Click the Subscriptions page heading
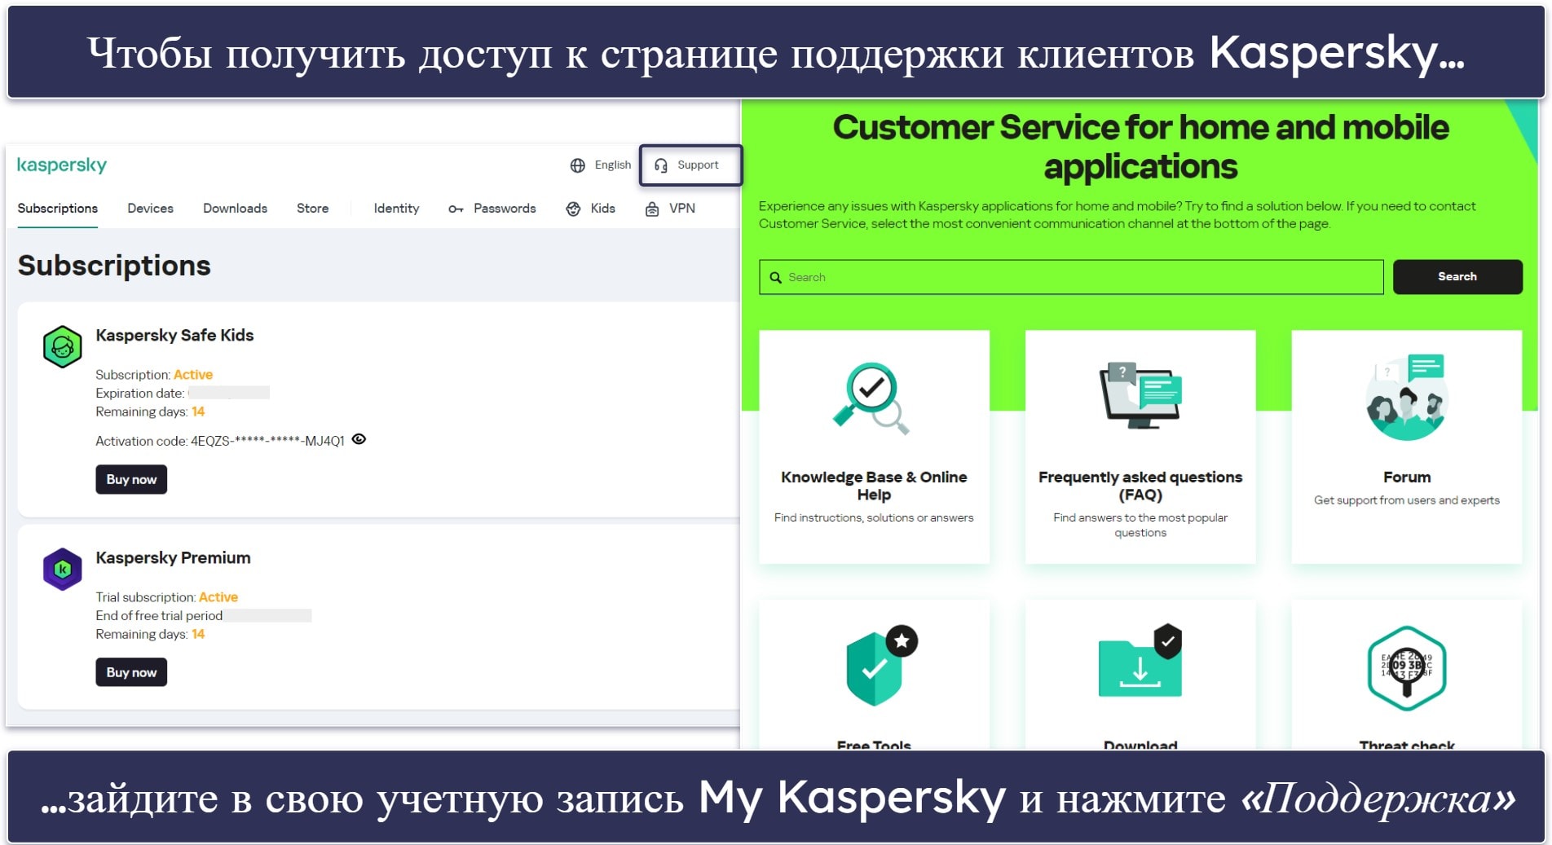The image size is (1552, 845). [114, 266]
